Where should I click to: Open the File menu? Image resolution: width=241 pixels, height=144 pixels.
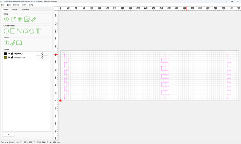pyautogui.click(x=3, y=5)
